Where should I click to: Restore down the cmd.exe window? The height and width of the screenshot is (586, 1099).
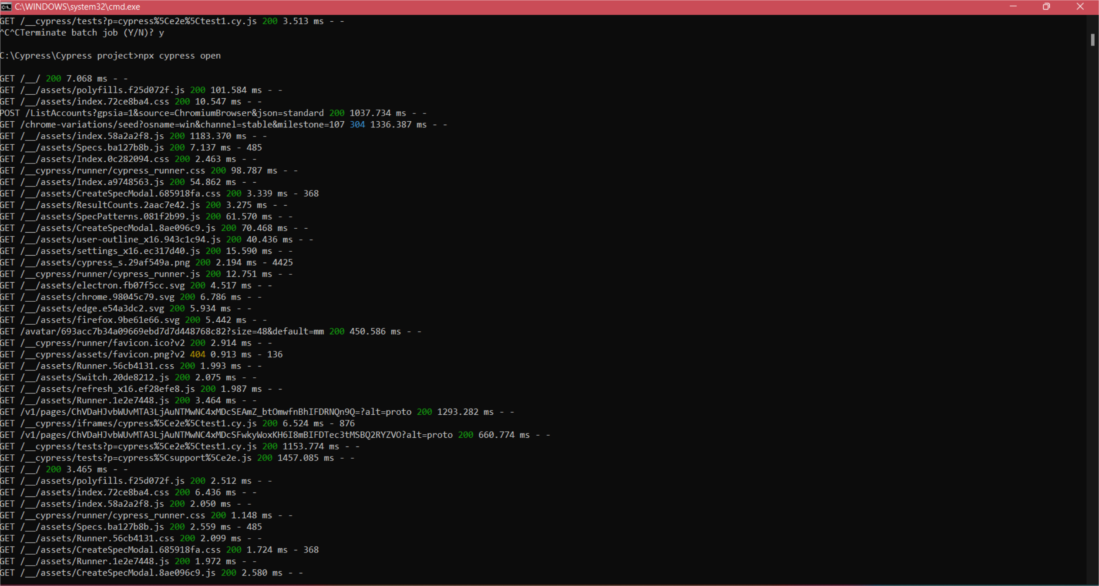coord(1046,7)
